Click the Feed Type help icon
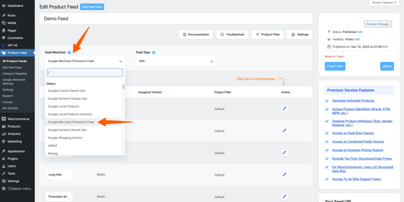The width and height of the screenshot is (404, 202). tap(153, 52)
